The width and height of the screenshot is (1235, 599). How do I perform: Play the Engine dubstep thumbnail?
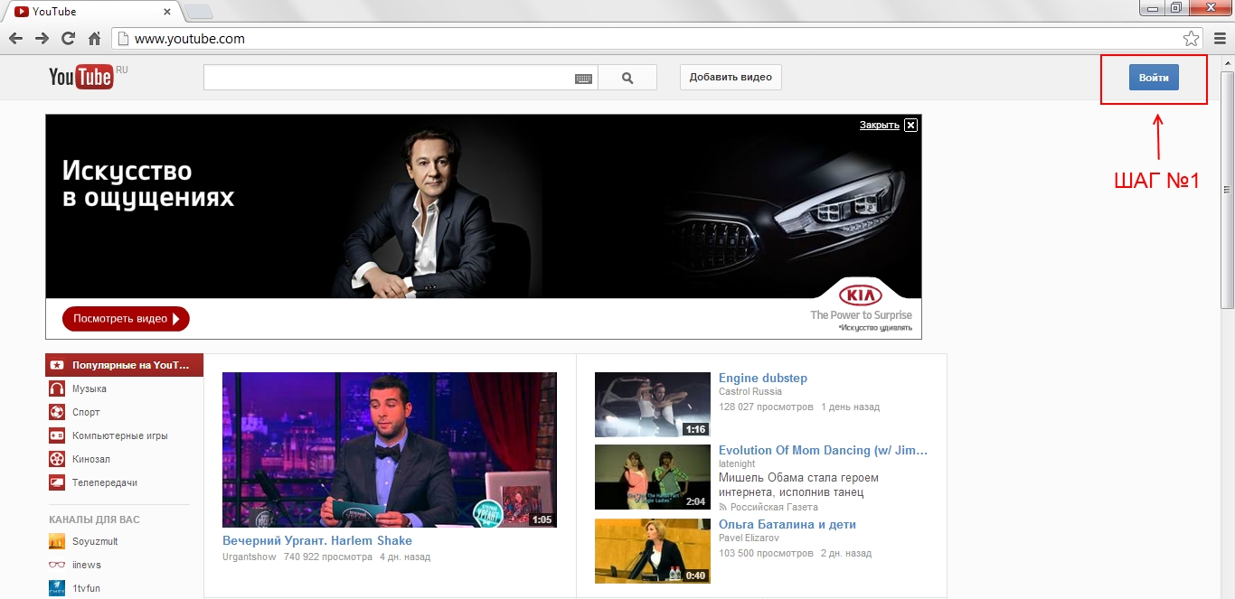pos(653,405)
